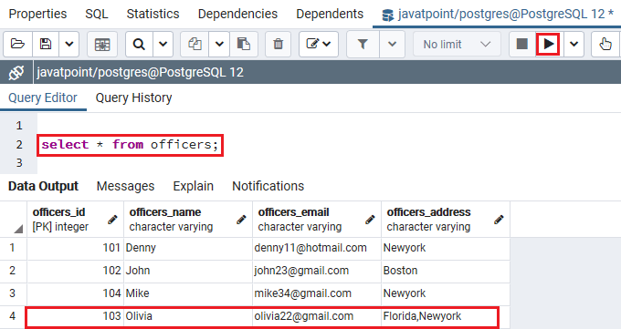The width and height of the screenshot is (621, 329).
Task: Click the filter funnel icon
Action: (363, 44)
